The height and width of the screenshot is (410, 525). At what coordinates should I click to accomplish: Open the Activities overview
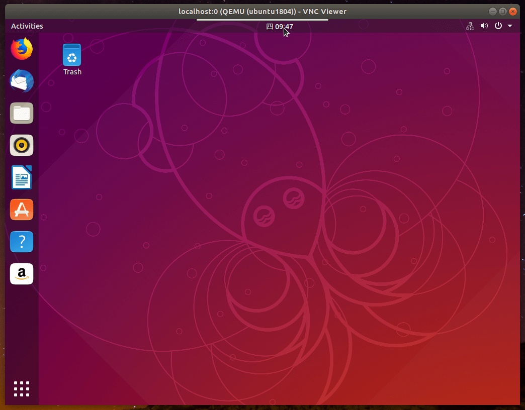tap(27, 26)
